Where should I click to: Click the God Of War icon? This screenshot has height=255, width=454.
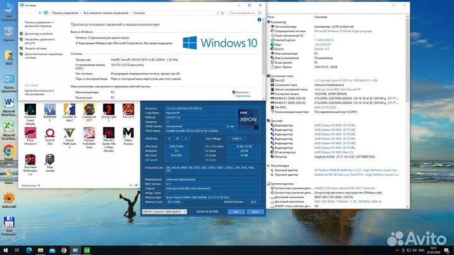pyautogui.click(x=50, y=136)
